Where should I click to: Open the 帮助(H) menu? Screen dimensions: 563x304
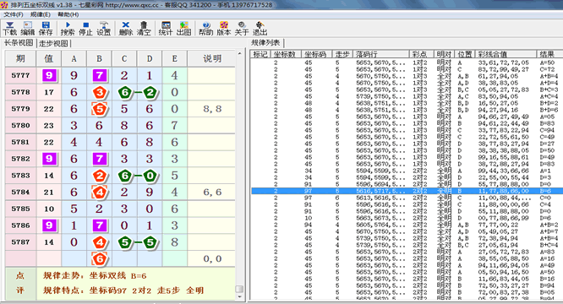pyautogui.click(x=68, y=14)
